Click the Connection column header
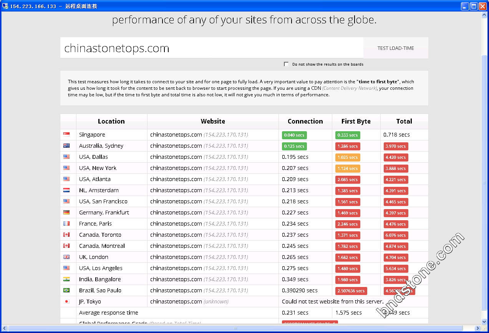Image resolution: width=489 pixels, height=333 pixels. click(305, 121)
